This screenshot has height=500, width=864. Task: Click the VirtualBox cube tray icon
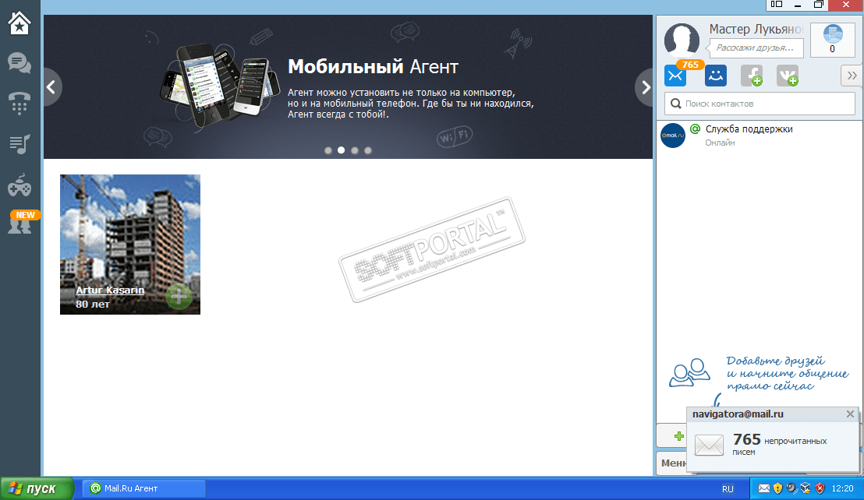[x=806, y=488]
